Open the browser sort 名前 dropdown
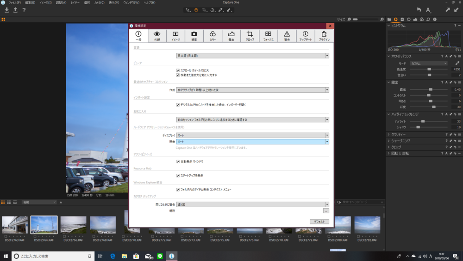The width and height of the screenshot is (463, 261). pos(39,202)
